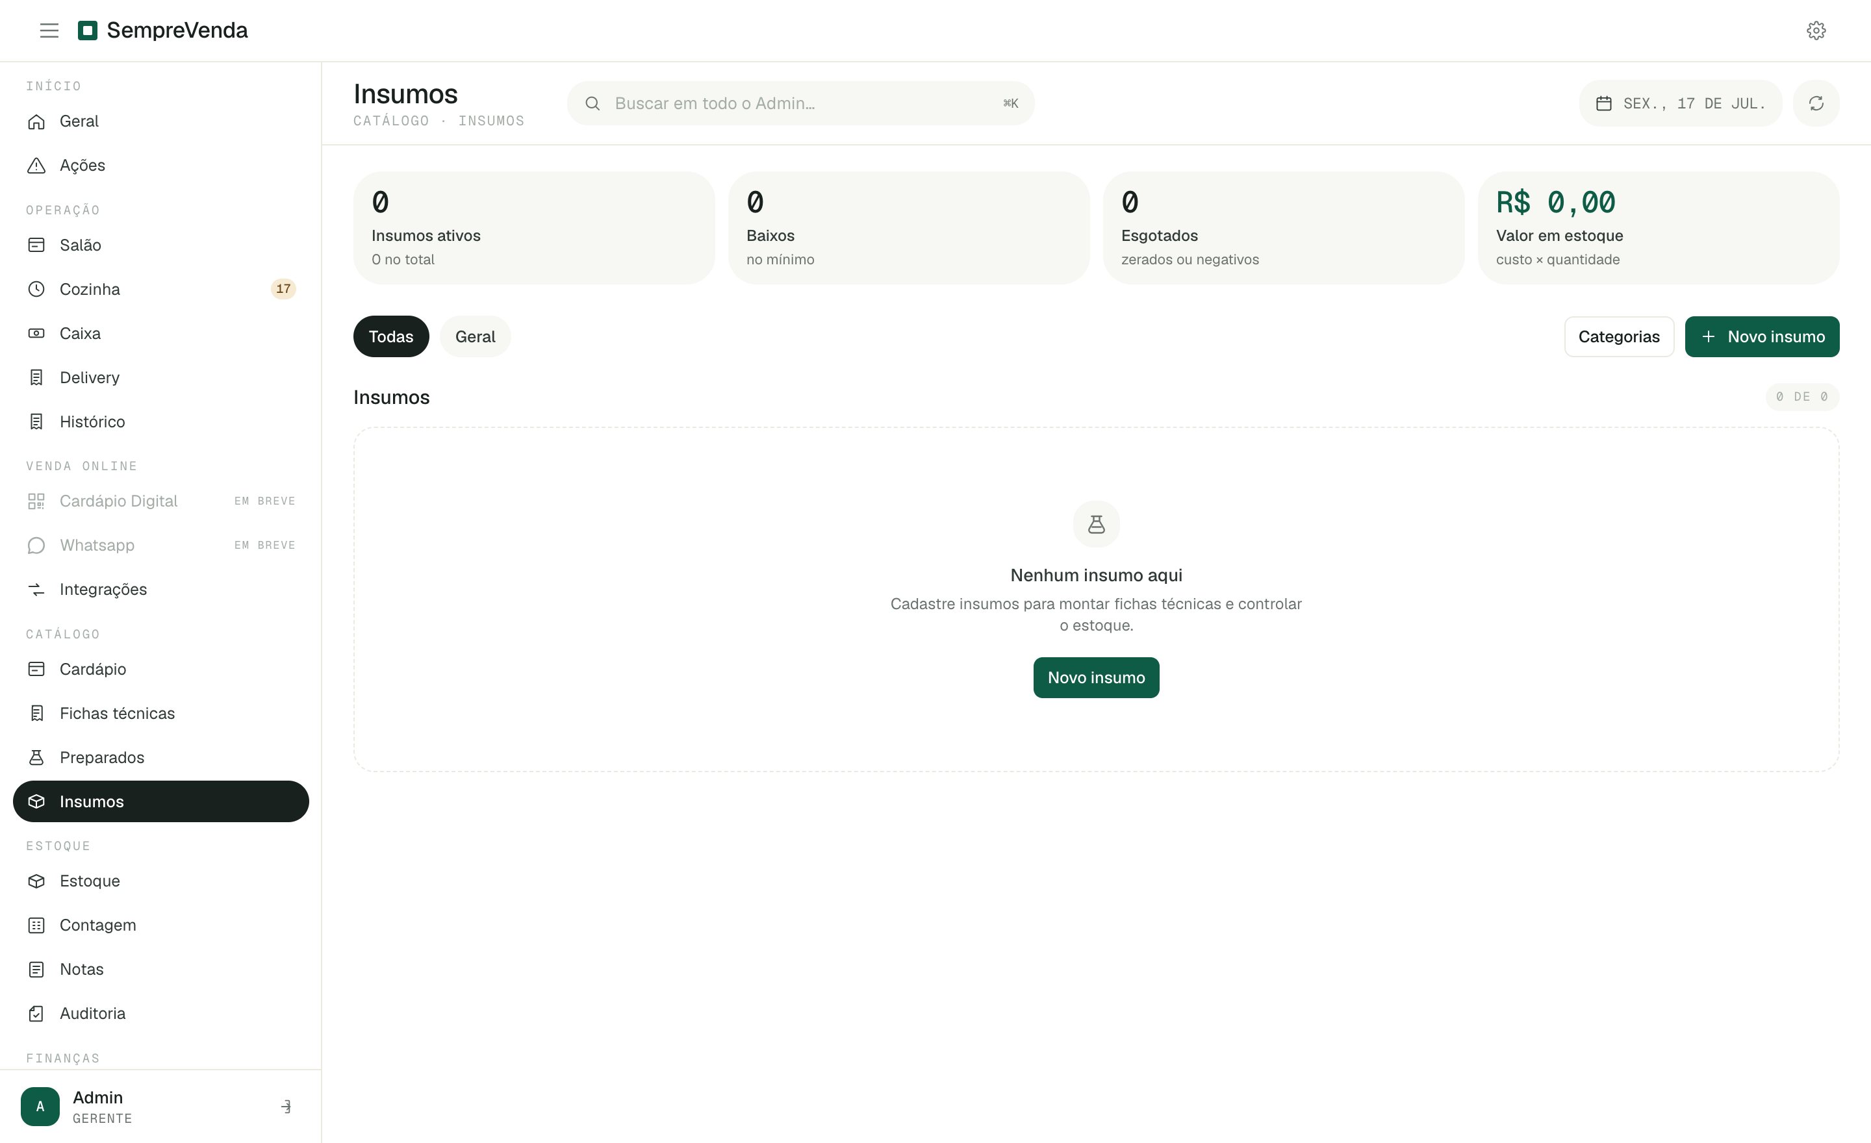Click the 0 DE 0 counter badge
1871x1143 pixels.
coord(1802,397)
